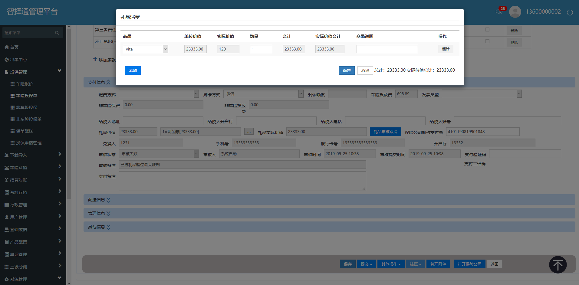This screenshot has width=579, height=285.
Task: Click the blue 添加 button
Action: (133, 70)
